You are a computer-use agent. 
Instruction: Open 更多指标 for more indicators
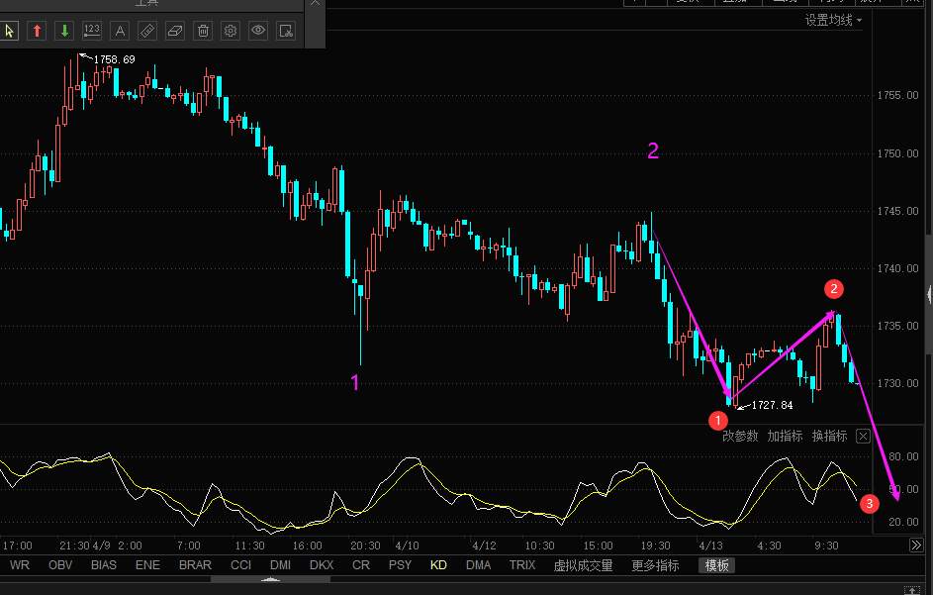pyautogui.click(x=655, y=565)
